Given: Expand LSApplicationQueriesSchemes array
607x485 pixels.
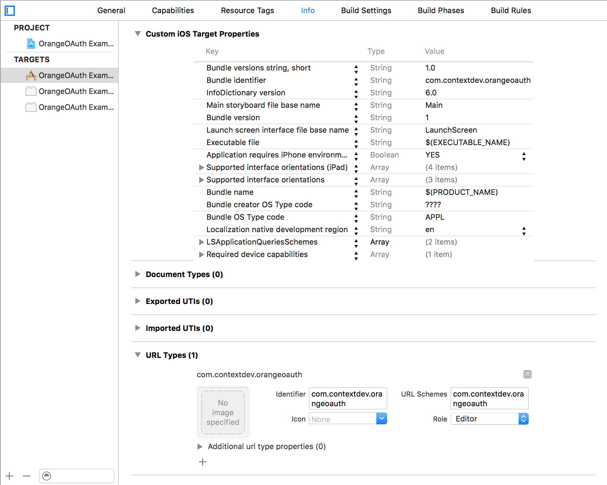Looking at the screenshot, I should pyautogui.click(x=202, y=242).
